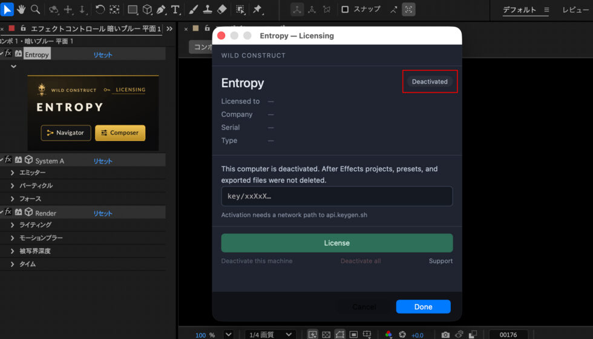The image size is (593, 339).
Task: Click the World Axis mode icon
Action: 312,10
